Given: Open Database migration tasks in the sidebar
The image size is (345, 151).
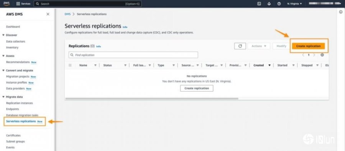Looking at the screenshot, I should coord(22,115).
